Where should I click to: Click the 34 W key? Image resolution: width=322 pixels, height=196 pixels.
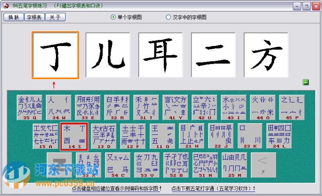59,108
